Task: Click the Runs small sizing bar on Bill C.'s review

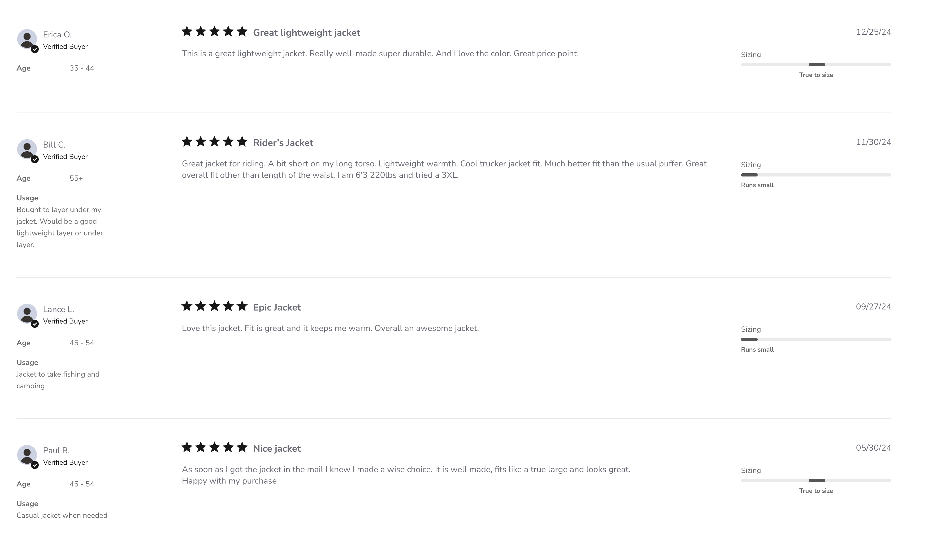Action: (816, 175)
